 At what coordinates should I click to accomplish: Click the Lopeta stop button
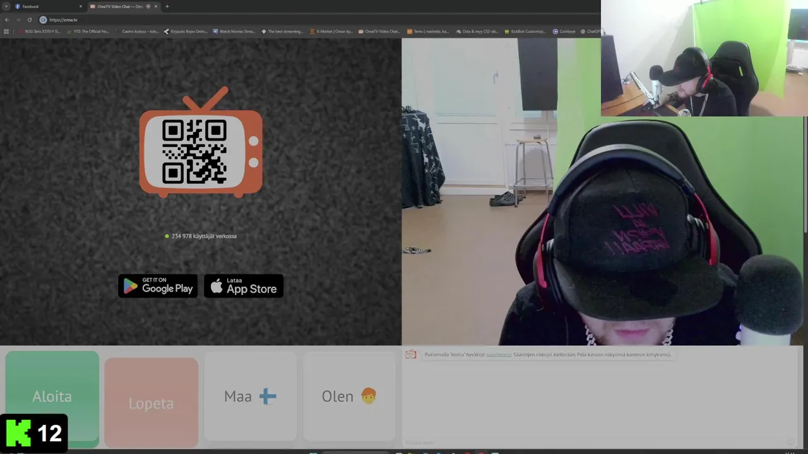[151, 403]
